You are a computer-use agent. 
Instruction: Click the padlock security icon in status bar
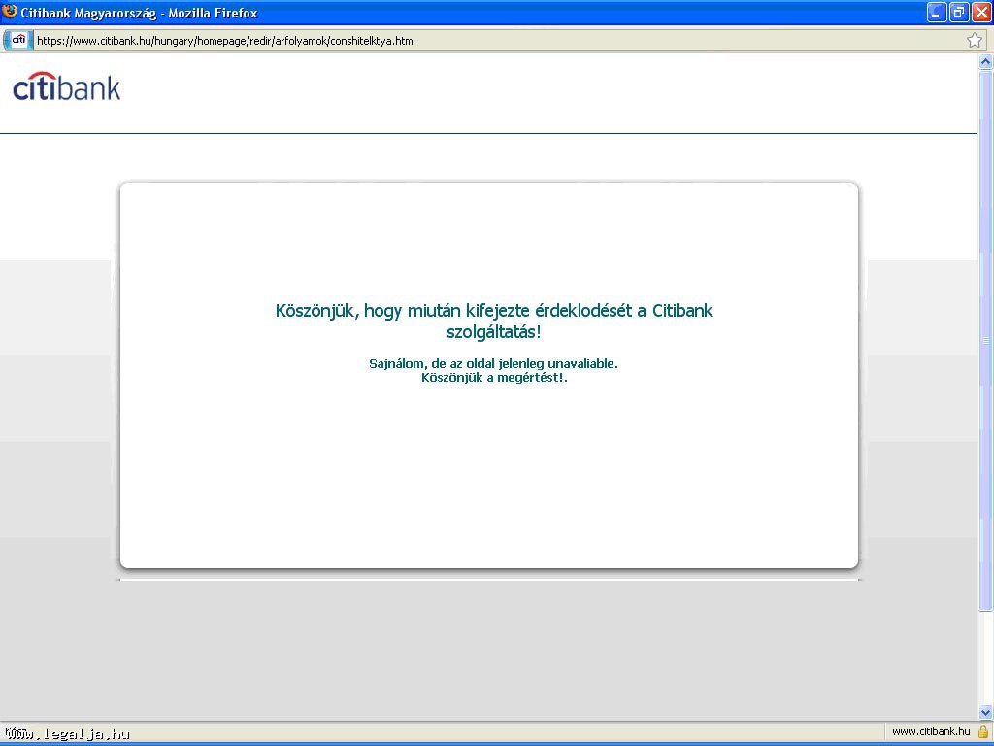point(983,731)
